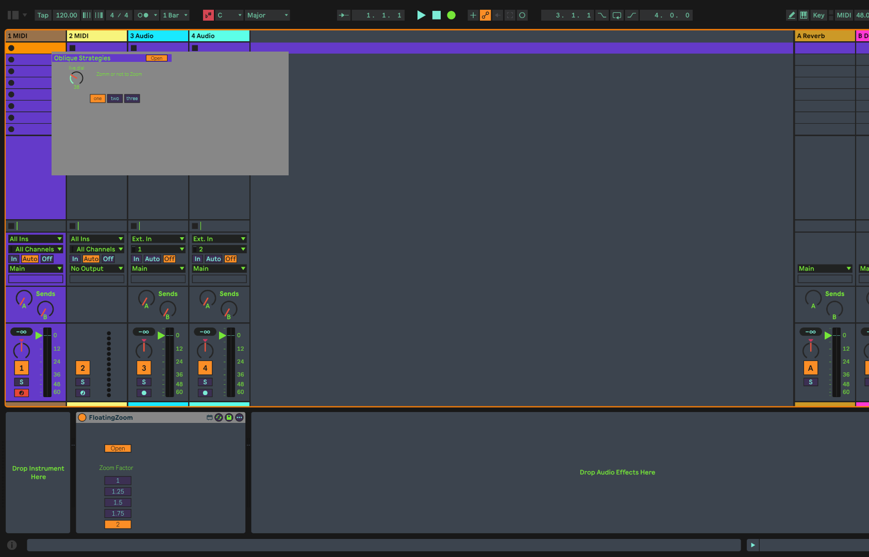Screen dimensions: 869x557
Task: Turn off the FloatingZoom device activator
Action: [82, 418]
